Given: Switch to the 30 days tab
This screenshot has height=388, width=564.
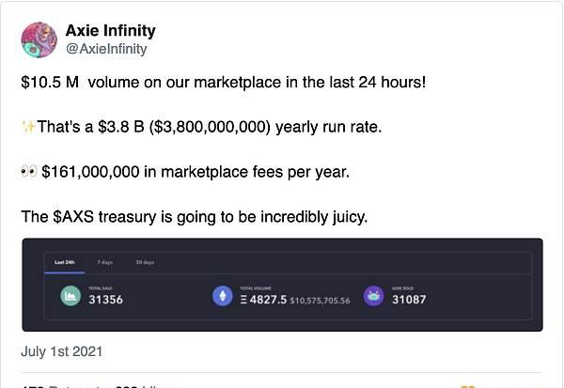Looking at the screenshot, I should click(x=145, y=262).
